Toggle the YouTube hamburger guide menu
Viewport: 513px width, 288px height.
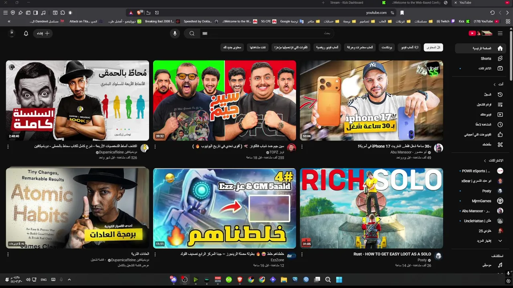500,33
